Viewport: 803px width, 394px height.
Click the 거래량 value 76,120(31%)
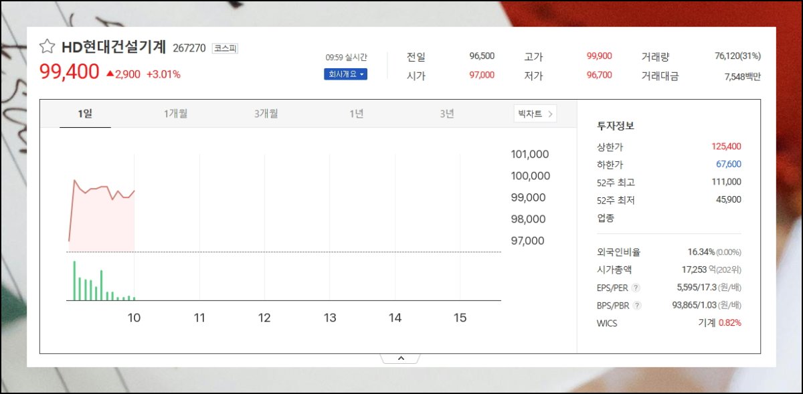coord(737,56)
